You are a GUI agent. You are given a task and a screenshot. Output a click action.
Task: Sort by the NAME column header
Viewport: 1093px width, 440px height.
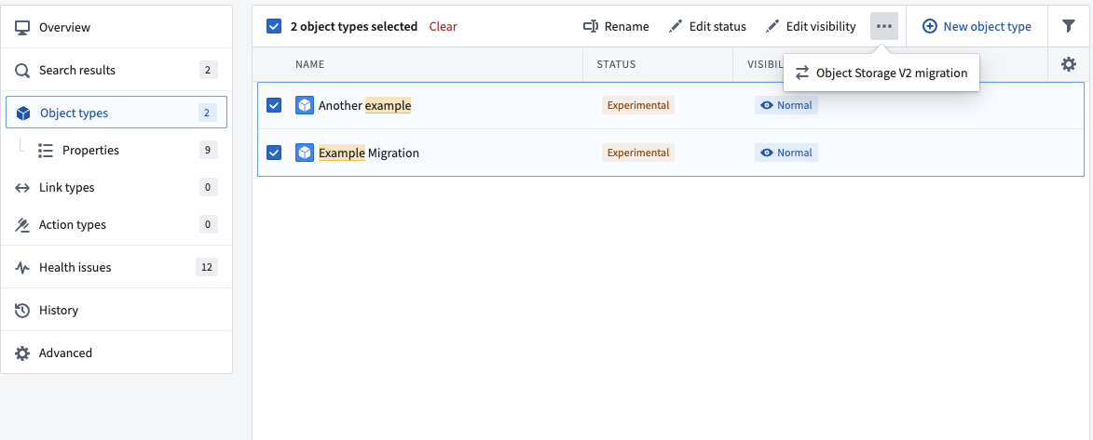[309, 64]
